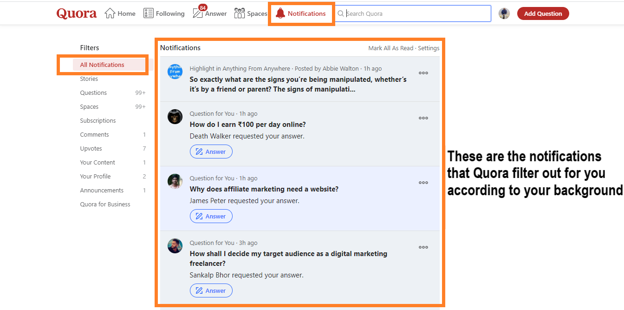Enable the Upvotes notifications filter
The width and height of the screenshot is (624, 310).
click(x=91, y=148)
